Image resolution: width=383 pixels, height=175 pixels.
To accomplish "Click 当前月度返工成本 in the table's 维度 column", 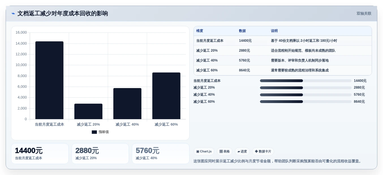I will [210, 41].
